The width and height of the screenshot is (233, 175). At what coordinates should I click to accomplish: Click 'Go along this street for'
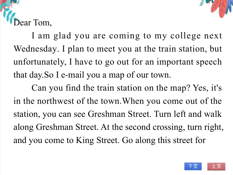coord(164,140)
